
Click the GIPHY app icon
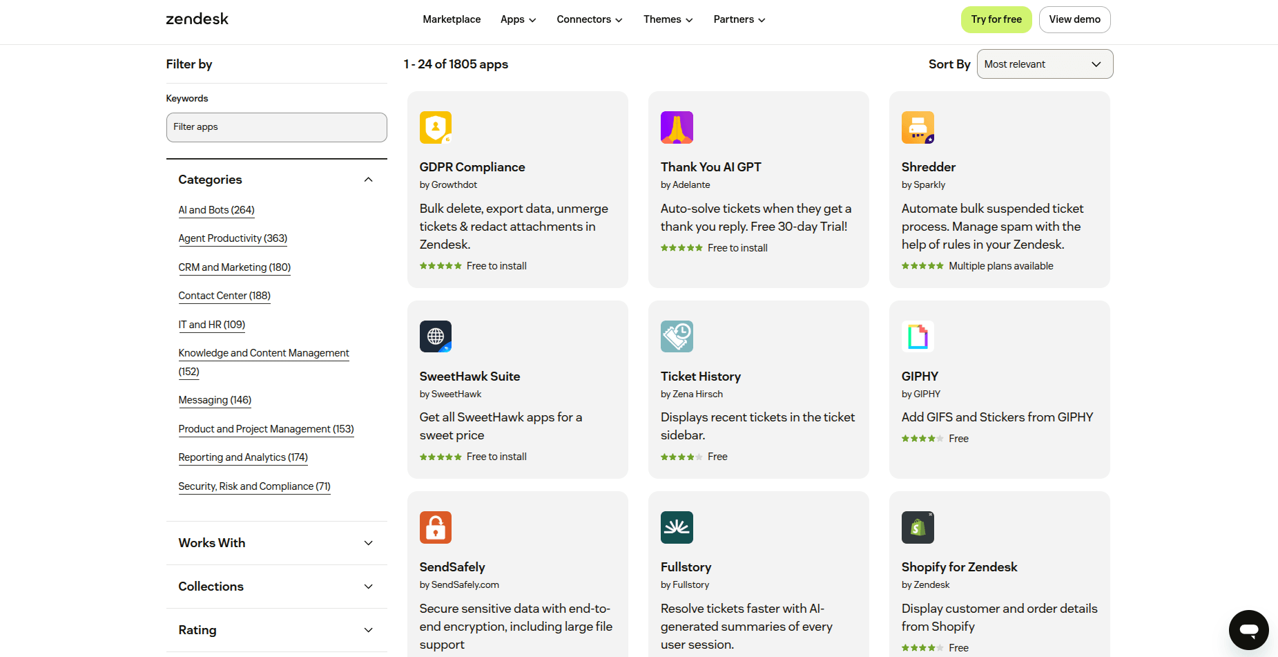coord(918,336)
